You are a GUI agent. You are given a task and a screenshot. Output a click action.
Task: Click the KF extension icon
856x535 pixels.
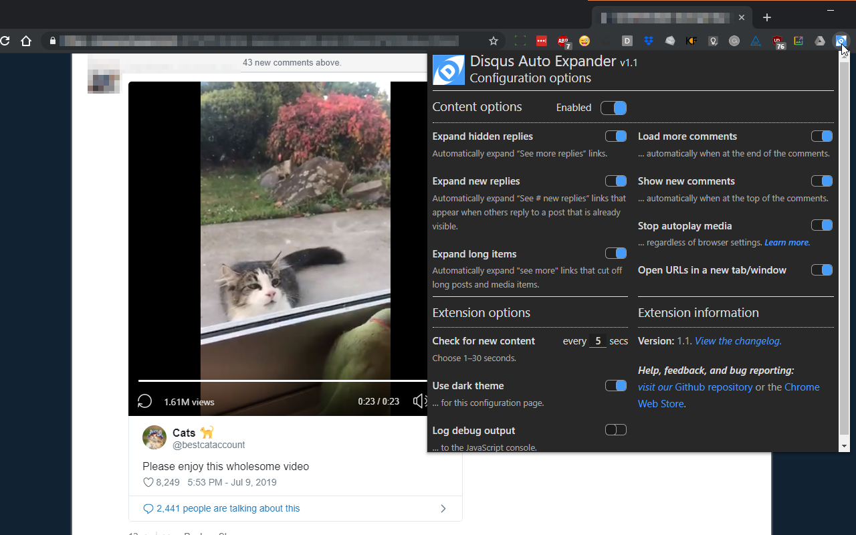click(x=691, y=41)
